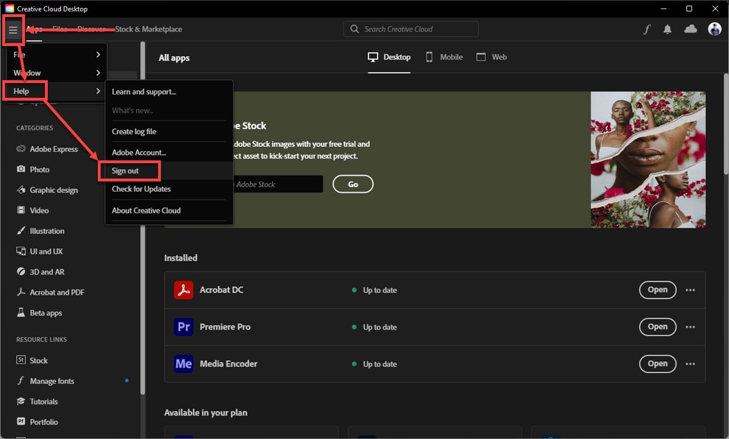Open the Stock resource link
Image resolution: width=729 pixels, height=439 pixels.
click(32, 360)
